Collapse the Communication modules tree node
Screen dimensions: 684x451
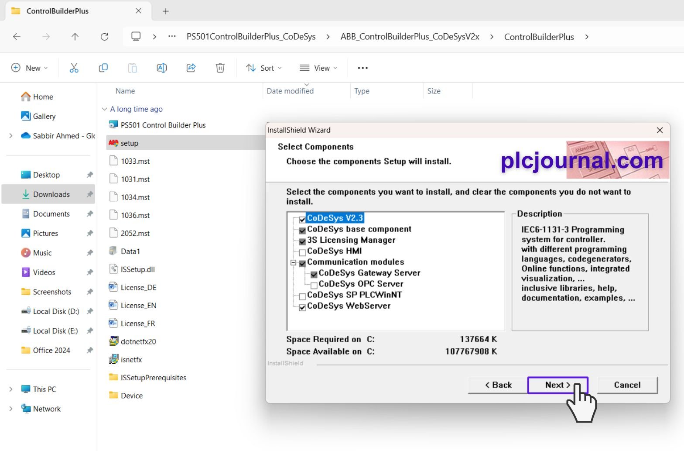click(x=293, y=263)
